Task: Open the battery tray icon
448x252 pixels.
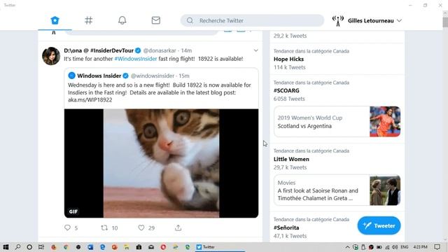Action: (379, 247)
